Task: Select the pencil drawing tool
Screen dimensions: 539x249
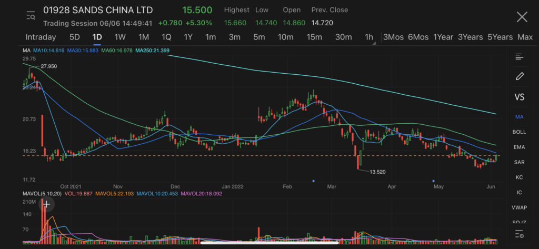Action: click(520, 76)
